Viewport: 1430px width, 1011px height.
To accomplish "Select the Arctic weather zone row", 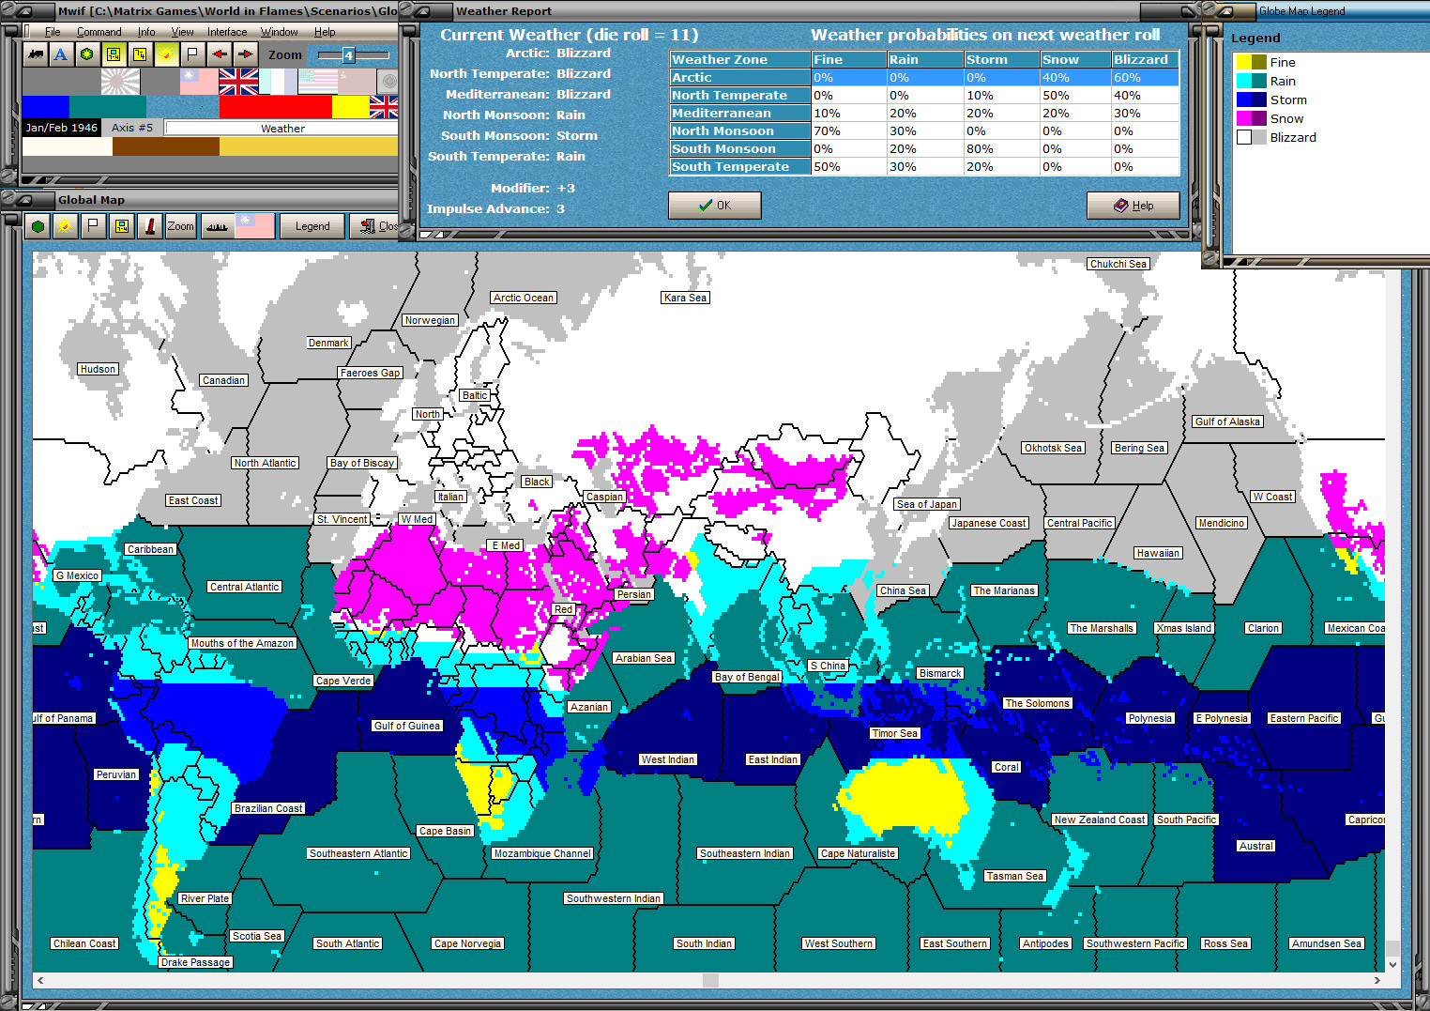I will click(x=924, y=78).
